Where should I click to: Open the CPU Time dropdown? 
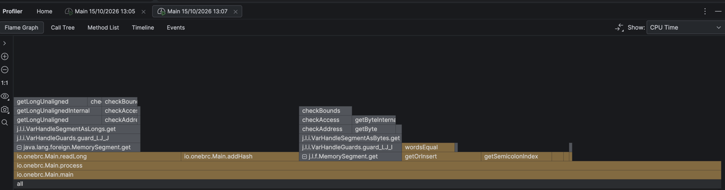[x=685, y=27]
